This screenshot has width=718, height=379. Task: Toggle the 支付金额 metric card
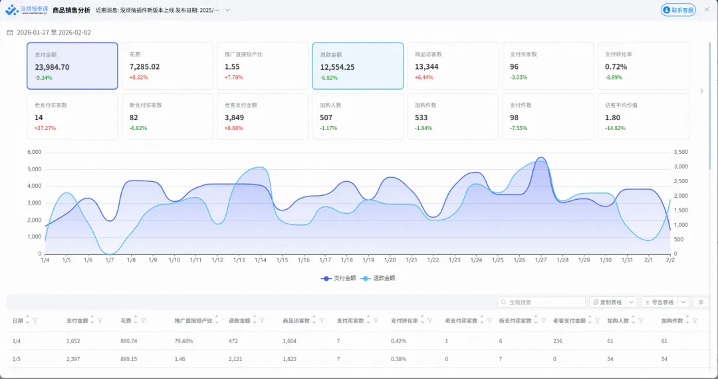[x=72, y=66]
